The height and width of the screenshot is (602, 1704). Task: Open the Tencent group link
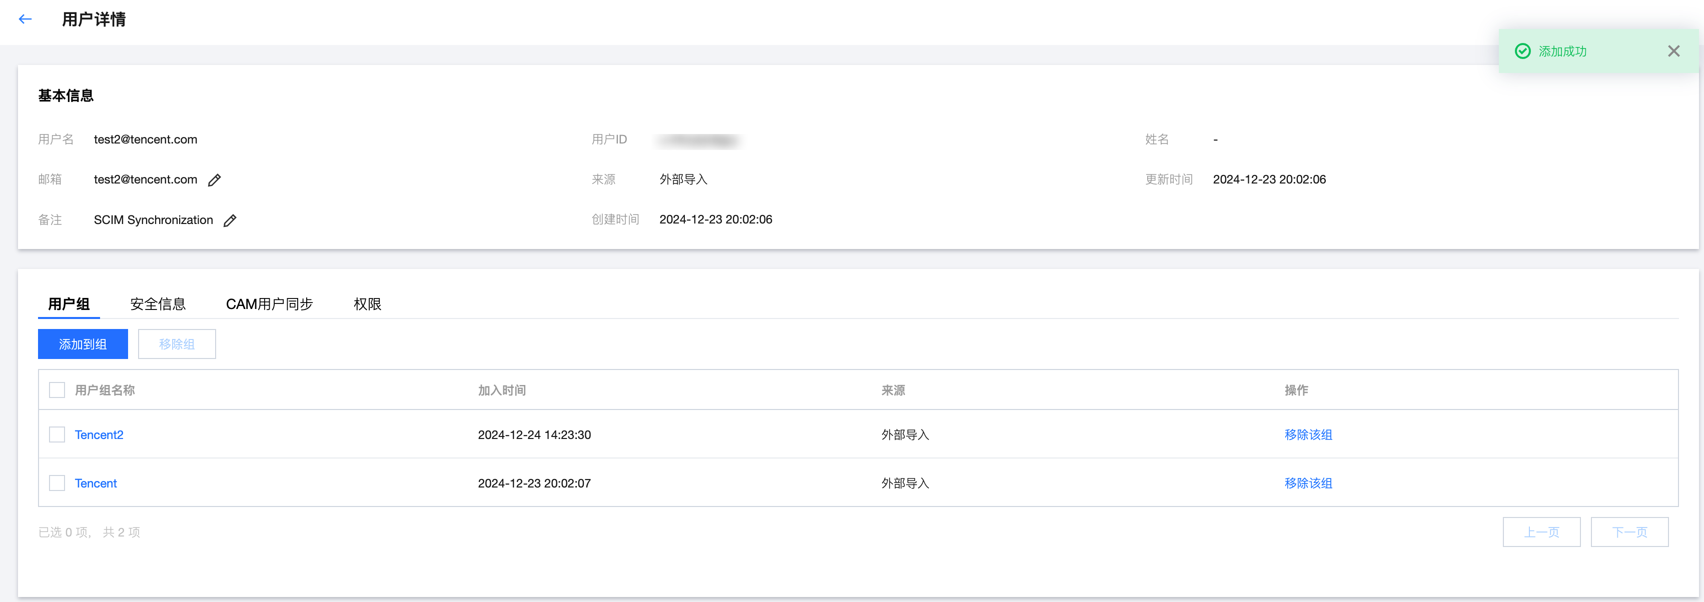click(96, 483)
